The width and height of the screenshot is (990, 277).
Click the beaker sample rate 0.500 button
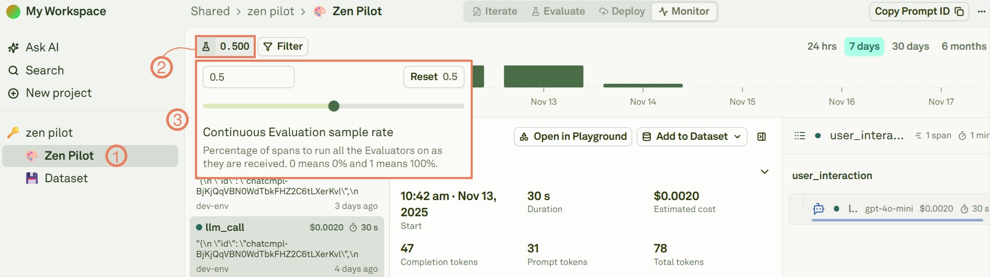pos(226,47)
